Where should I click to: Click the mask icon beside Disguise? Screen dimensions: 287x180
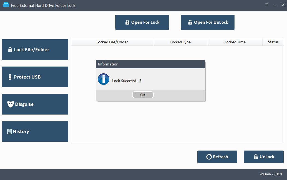tap(10, 104)
